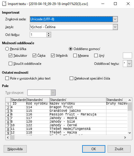
Task: Confirm import with OK button
Action: coord(94,149)
